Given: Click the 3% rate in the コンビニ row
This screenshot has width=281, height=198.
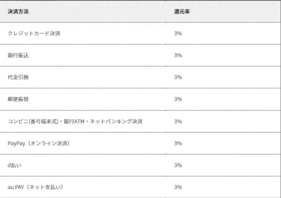Looking at the screenshot, I should [178, 121].
